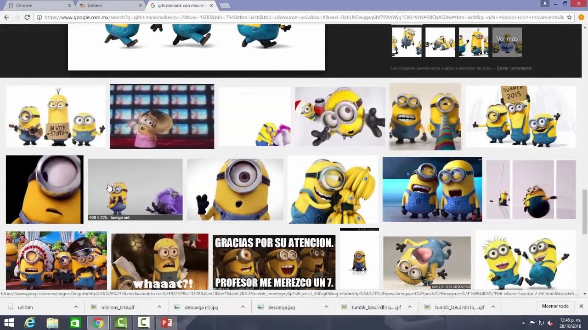
Task: Click the address bar URL field
Action: [x=303, y=17]
